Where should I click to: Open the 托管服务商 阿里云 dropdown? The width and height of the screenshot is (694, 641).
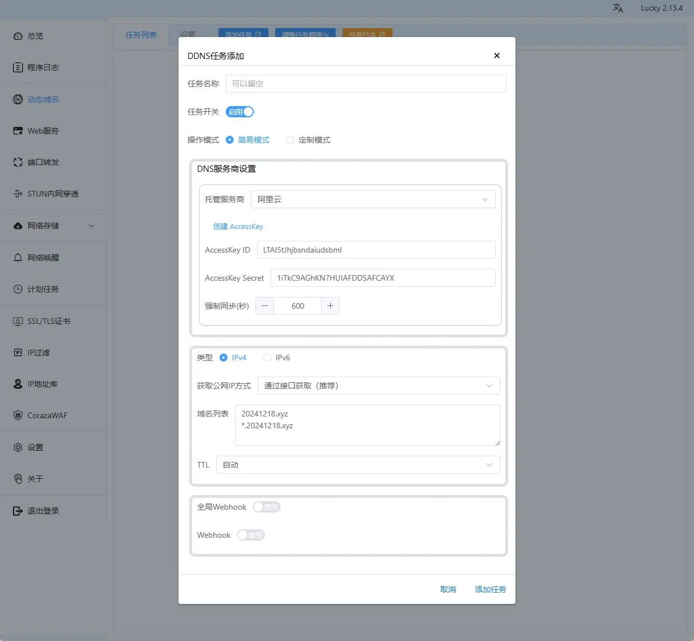pos(373,199)
